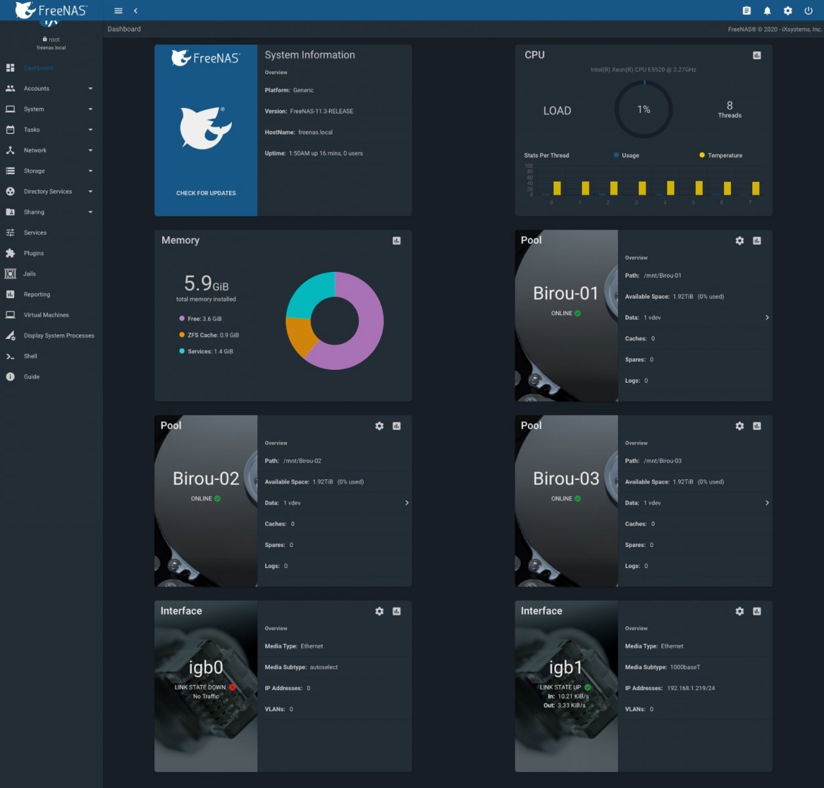The image size is (824, 788).
Task: Click the power icon in top bar
Action: 808,11
